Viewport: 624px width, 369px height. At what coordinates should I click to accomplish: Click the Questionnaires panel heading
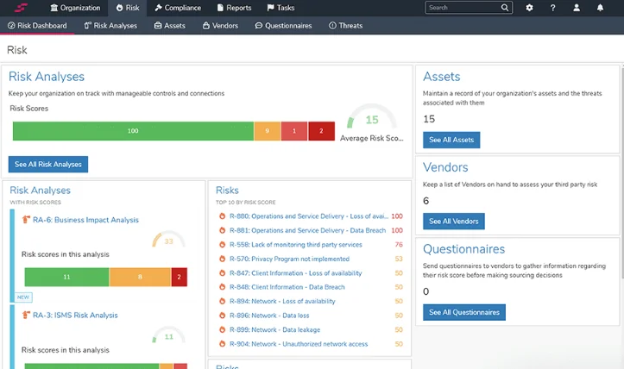(x=463, y=249)
